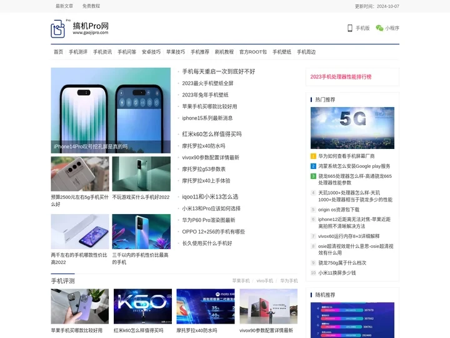Open the 手机评测 section heading

tap(63, 281)
